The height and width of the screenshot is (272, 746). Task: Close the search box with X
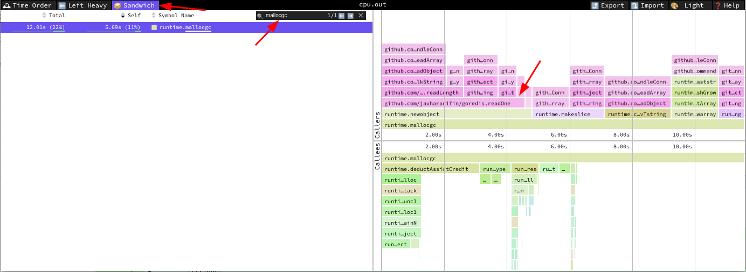pyautogui.click(x=362, y=16)
